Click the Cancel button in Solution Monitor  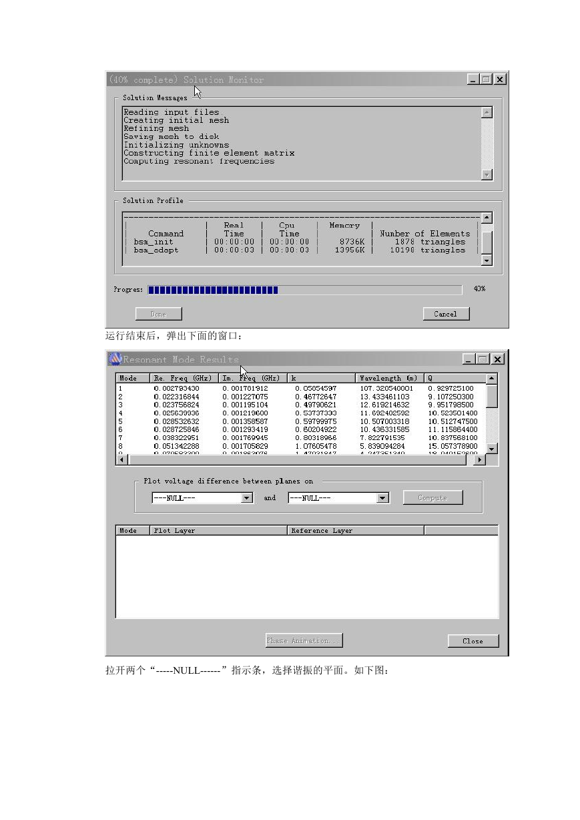coord(446,314)
